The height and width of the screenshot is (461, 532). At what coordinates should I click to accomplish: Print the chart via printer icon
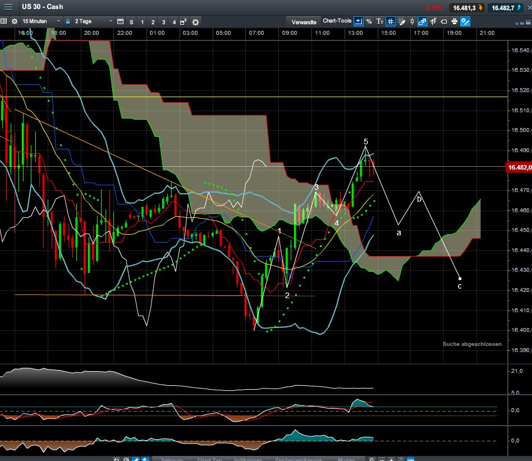(x=455, y=22)
